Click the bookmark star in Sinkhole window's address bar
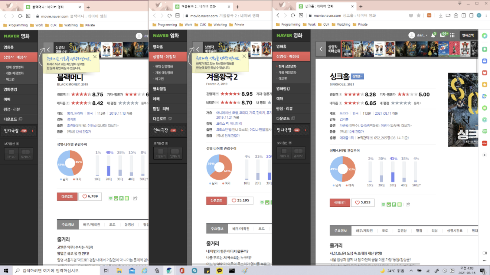This screenshot has height=275, width=490. pos(419,16)
